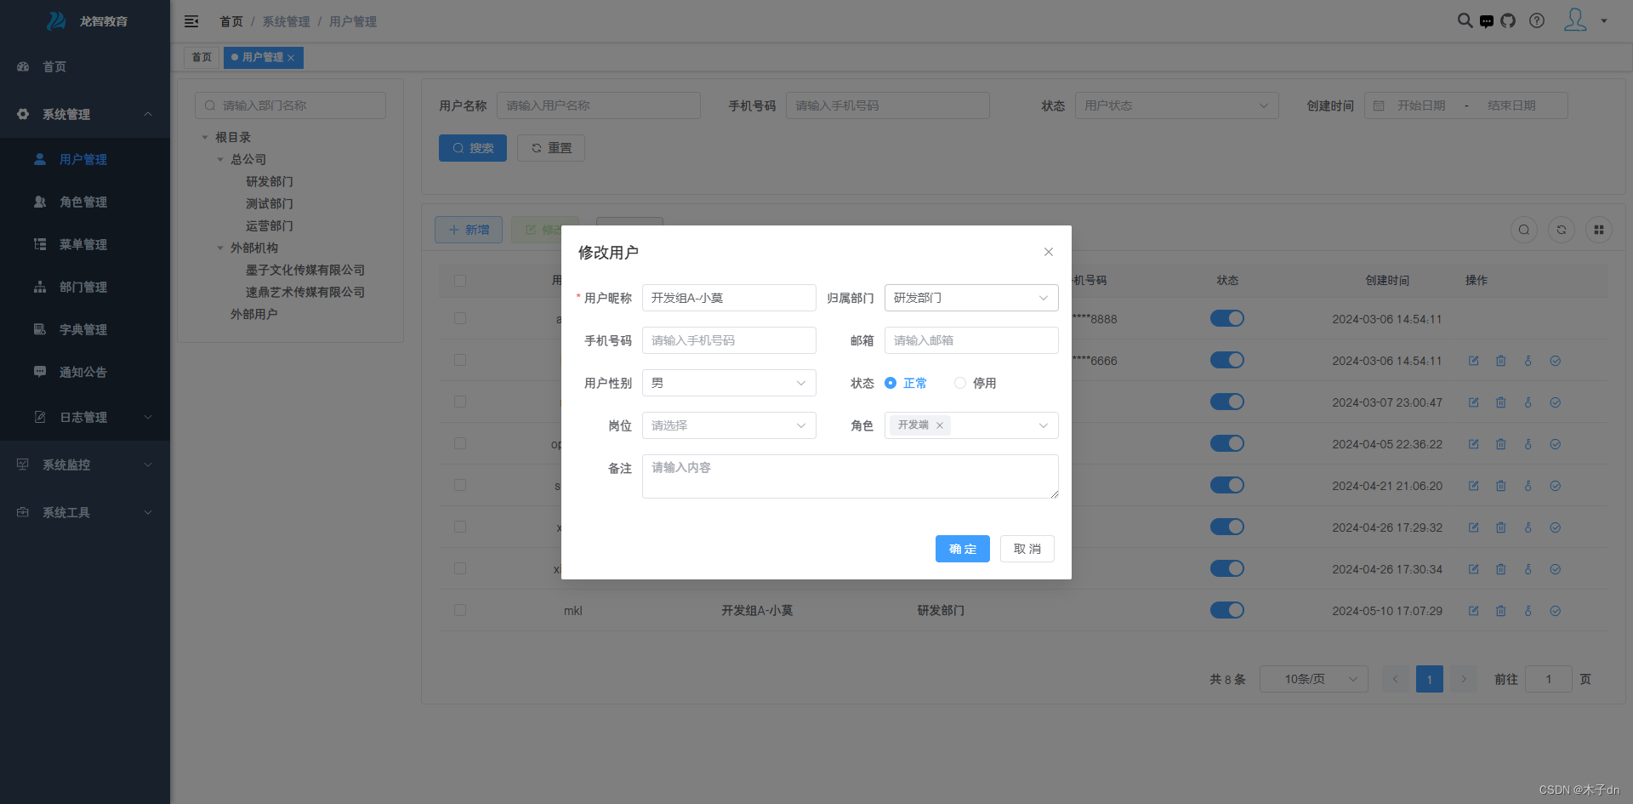Click delete icon for row 2024-03-07 23:00:47

(1501, 402)
